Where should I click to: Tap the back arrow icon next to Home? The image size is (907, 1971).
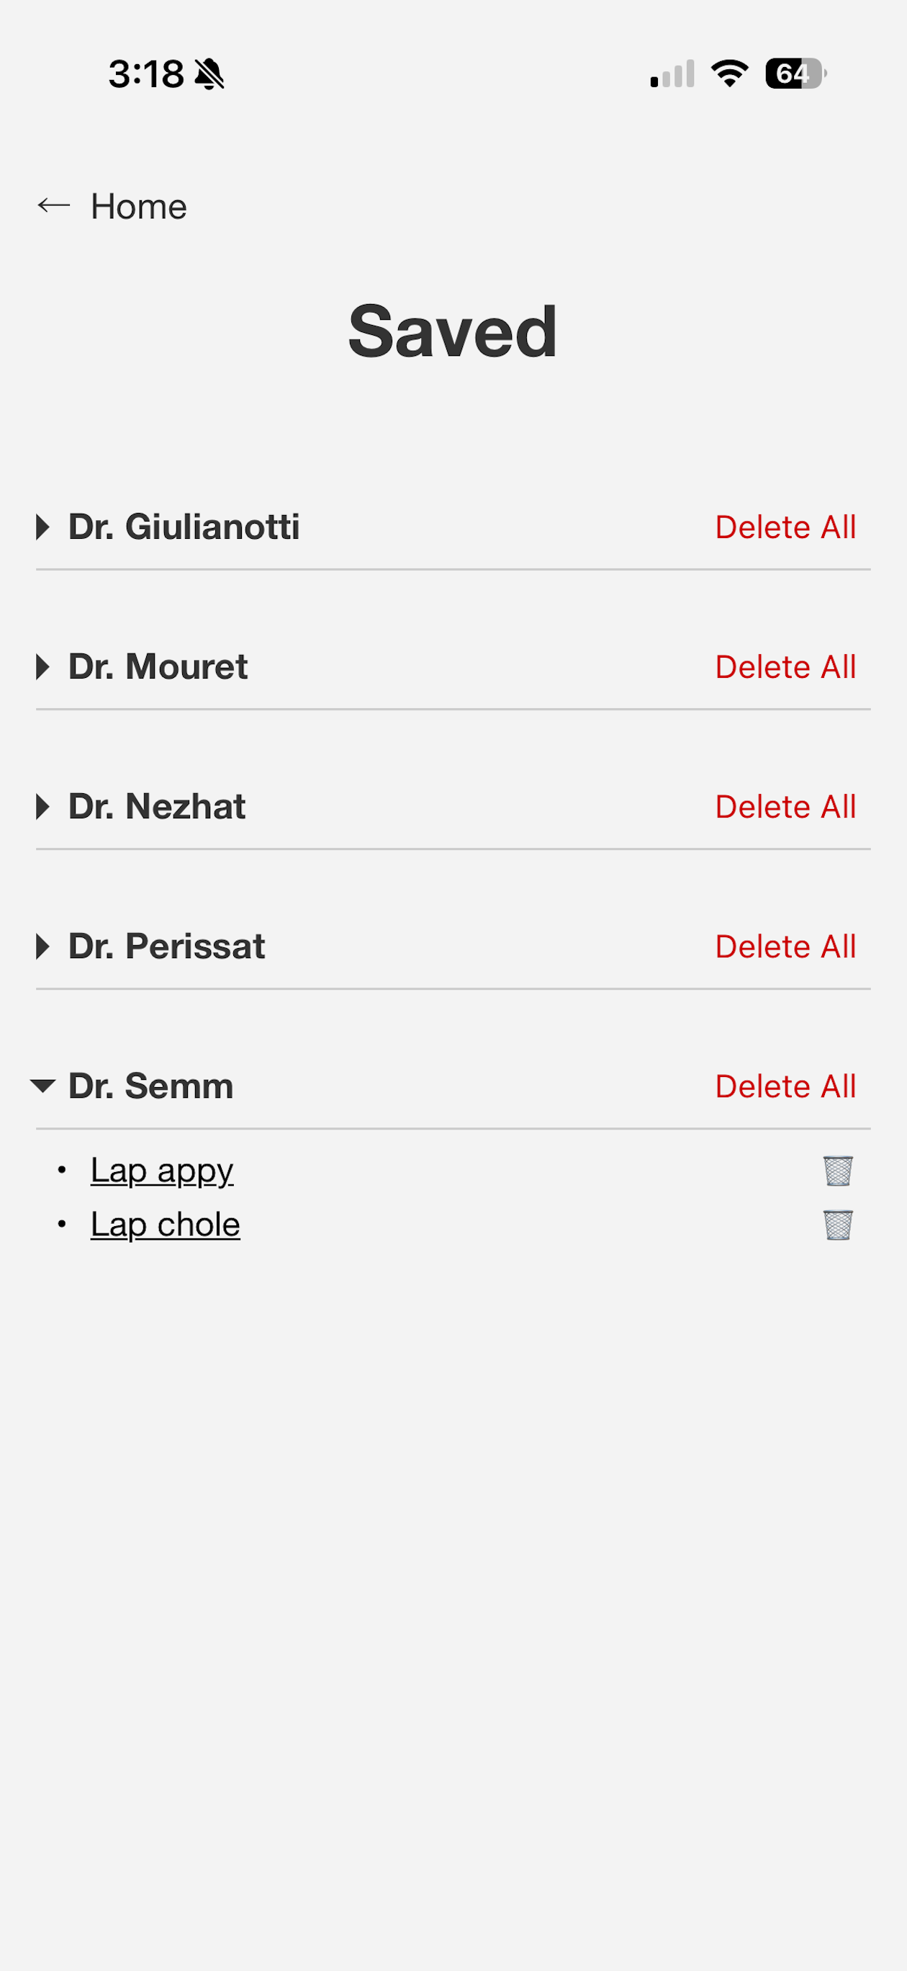coord(53,205)
